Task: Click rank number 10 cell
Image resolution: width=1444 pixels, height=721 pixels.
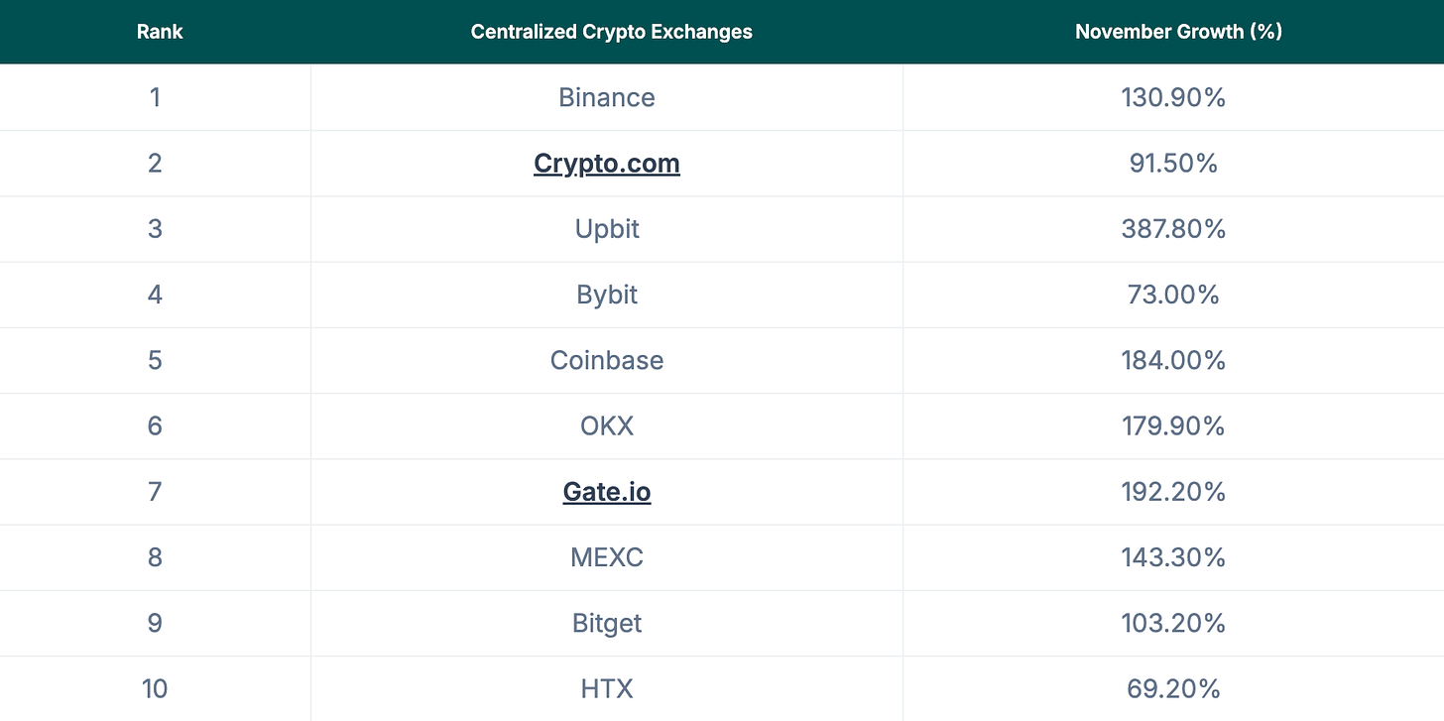Action: click(155, 688)
